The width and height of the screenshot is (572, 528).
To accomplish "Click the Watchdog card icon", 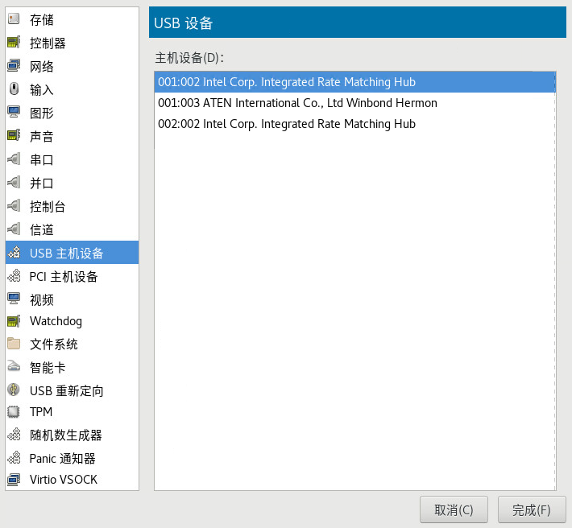I will [14, 321].
